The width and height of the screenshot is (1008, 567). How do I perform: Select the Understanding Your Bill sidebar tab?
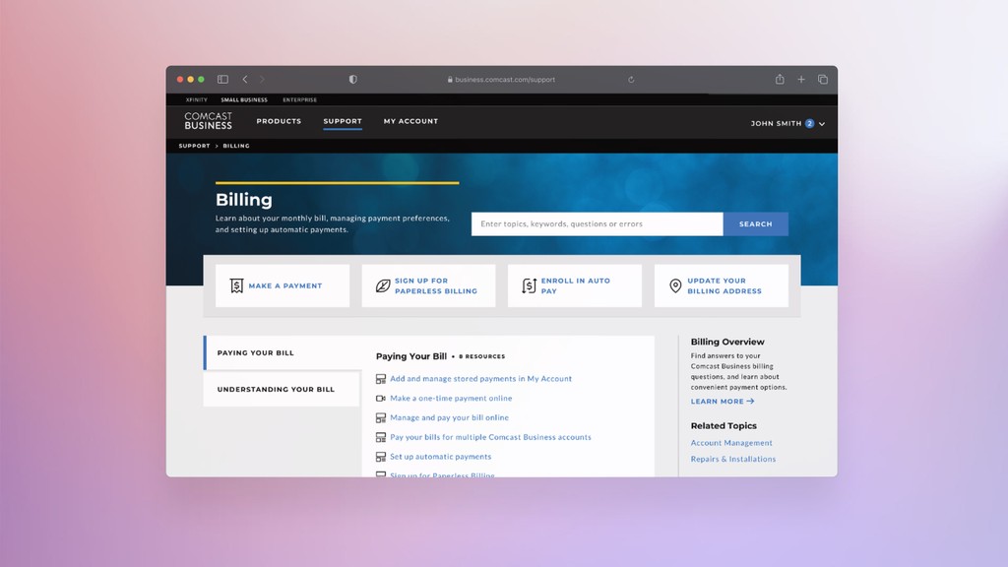click(x=283, y=389)
